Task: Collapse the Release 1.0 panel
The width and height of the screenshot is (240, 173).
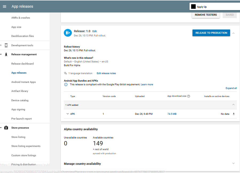Action: coord(233,33)
